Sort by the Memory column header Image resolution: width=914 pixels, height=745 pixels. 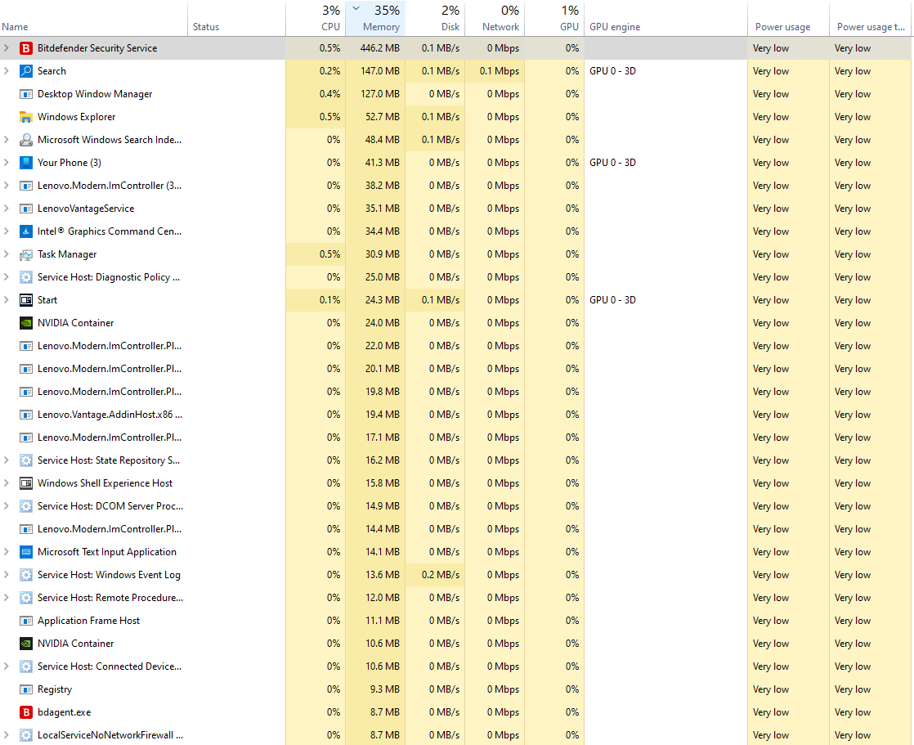pyautogui.click(x=375, y=19)
